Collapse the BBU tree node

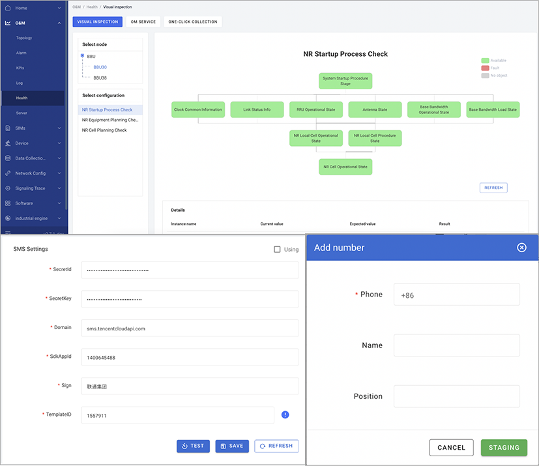(x=82, y=56)
